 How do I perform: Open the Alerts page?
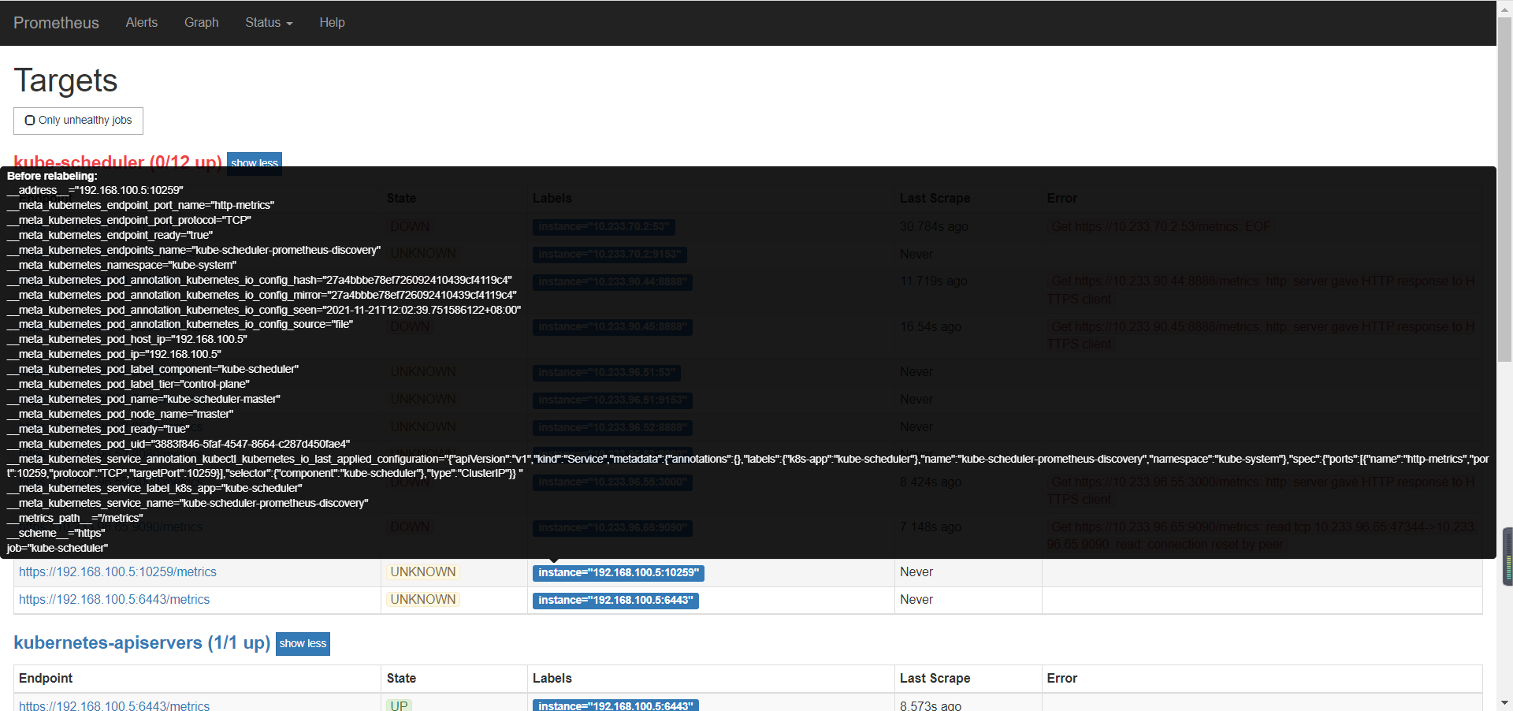tap(142, 23)
